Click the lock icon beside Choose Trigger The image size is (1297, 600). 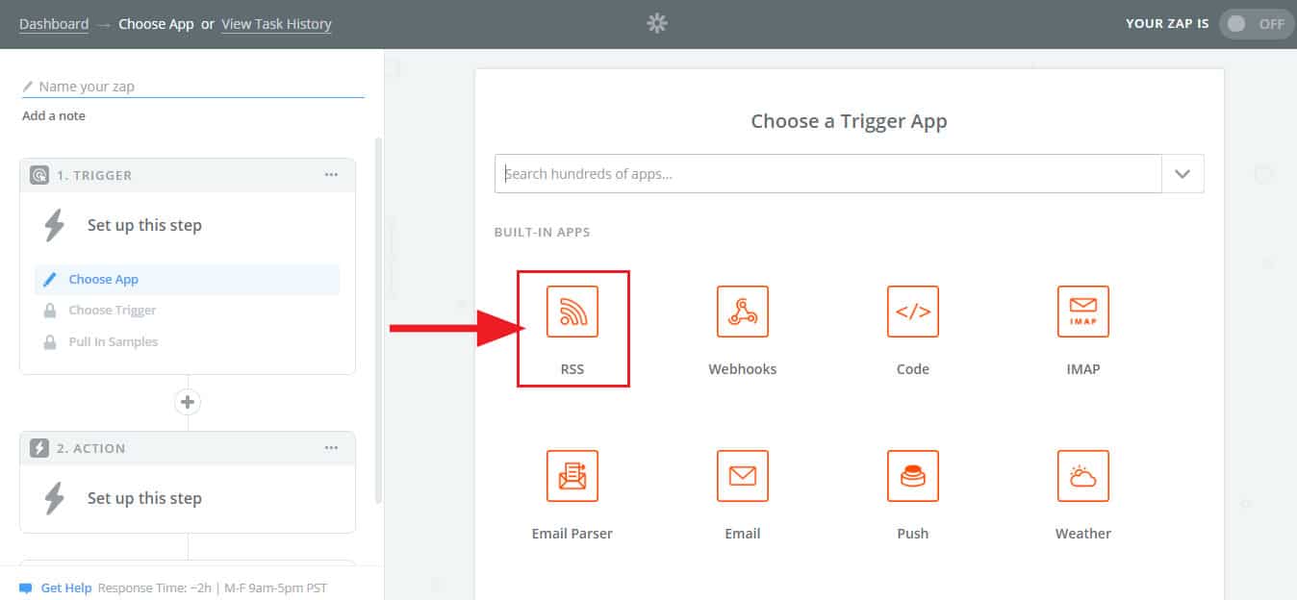(x=50, y=311)
